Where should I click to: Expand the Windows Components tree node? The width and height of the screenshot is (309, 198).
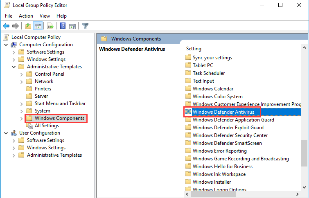21,119
